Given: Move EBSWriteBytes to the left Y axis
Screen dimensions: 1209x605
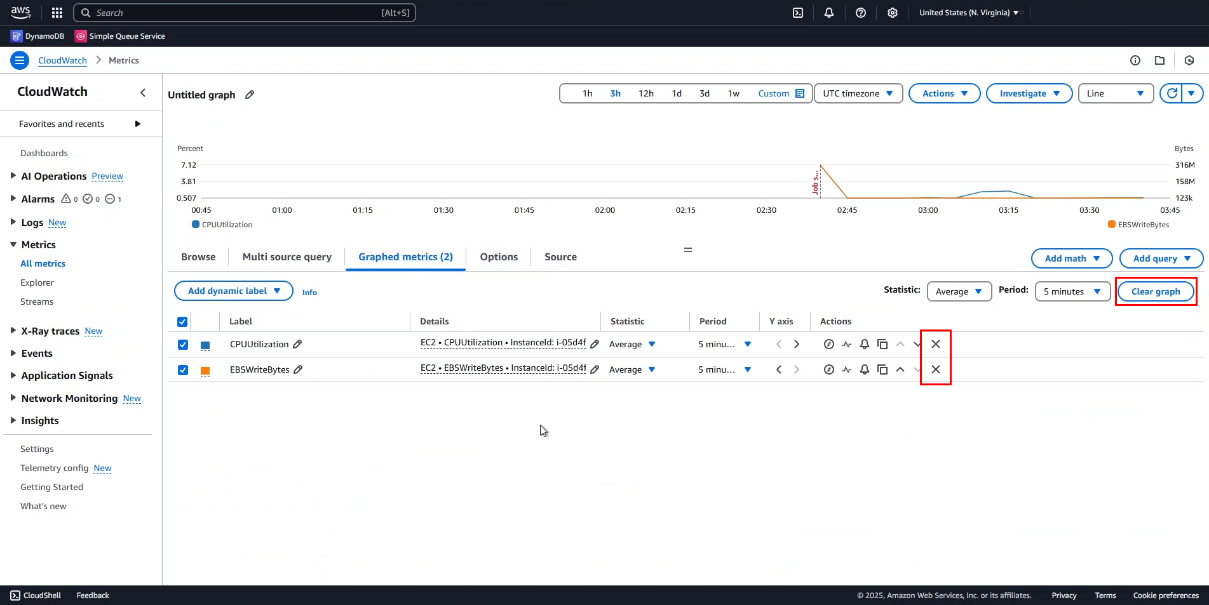Looking at the screenshot, I should tap(779, 369).
